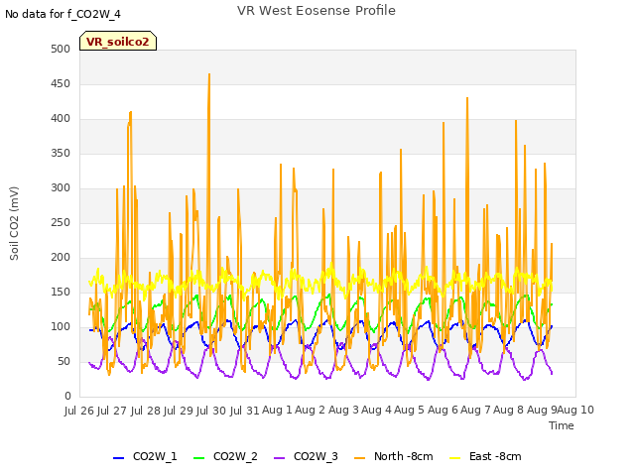The width and height of the screenshot is (635, 476).
Task: Select the North -8cm legend label
Action: tap(404, 456)
